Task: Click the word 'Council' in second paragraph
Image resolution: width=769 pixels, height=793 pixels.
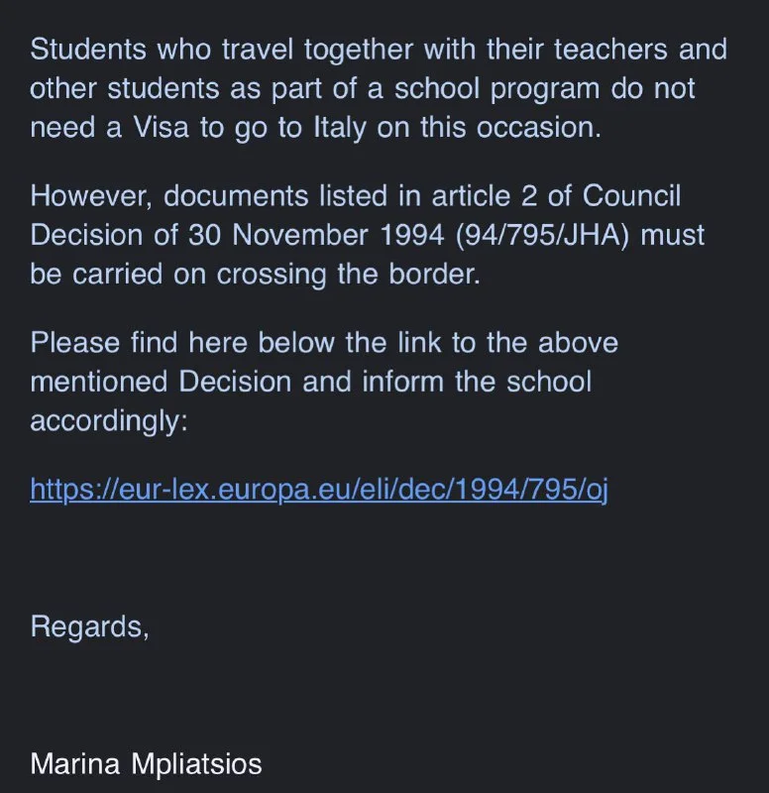Action: click(x=631, y=195)
